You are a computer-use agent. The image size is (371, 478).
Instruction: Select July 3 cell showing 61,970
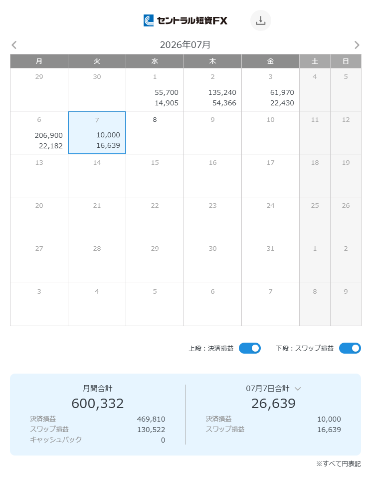[x=271, y=89]
